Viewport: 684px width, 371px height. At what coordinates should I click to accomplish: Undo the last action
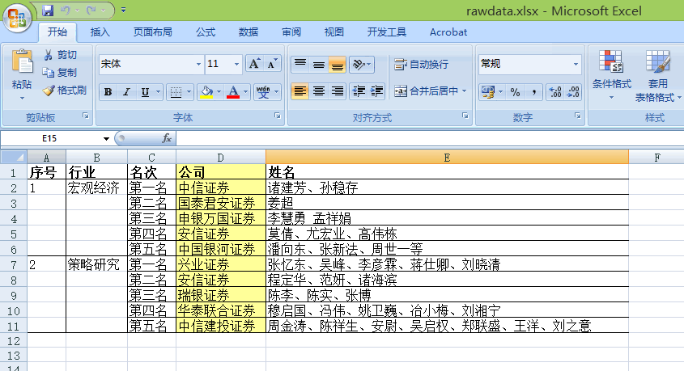66,10
